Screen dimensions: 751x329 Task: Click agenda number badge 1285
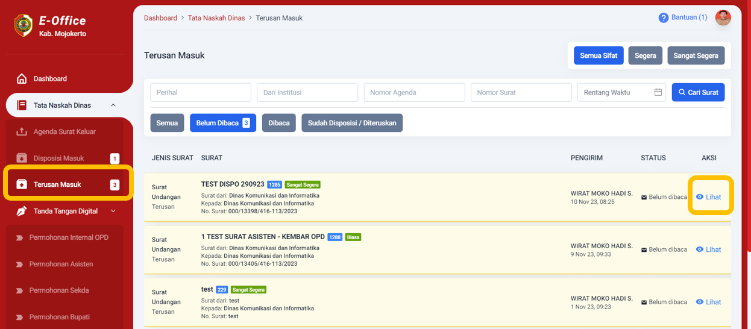coord(275,185)
